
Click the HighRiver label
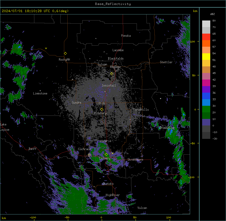click(x=113, y=195)
